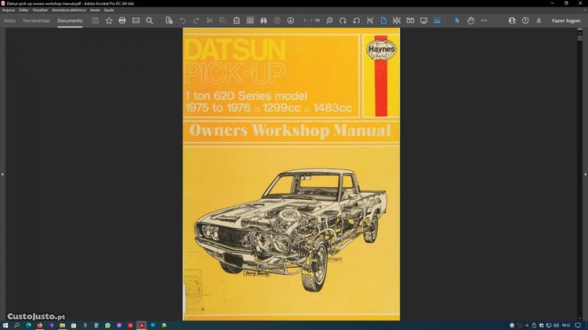Image resolution: width=588 pixels, height=330 pixels.
Task: Open more tools with the three-dots button
Action: coord(484,20)
